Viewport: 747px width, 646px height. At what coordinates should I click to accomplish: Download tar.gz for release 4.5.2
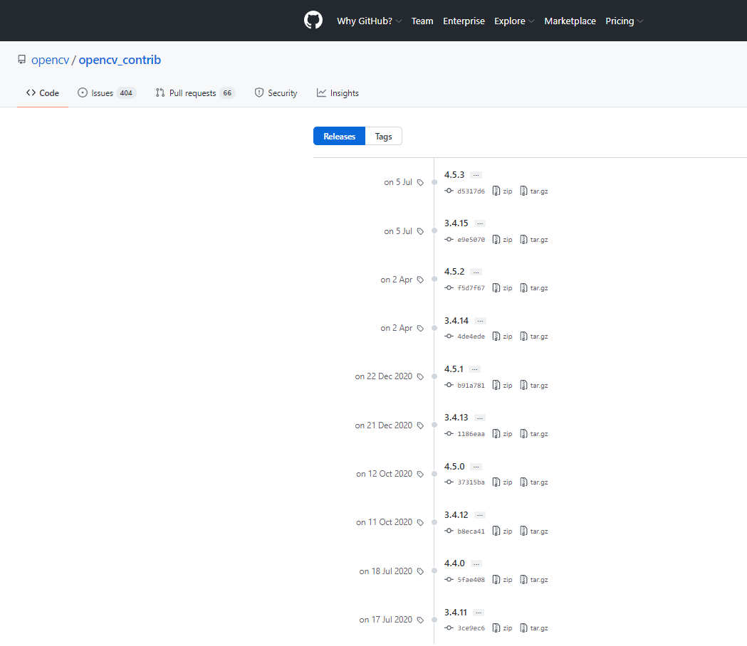(x=534, y=288)
